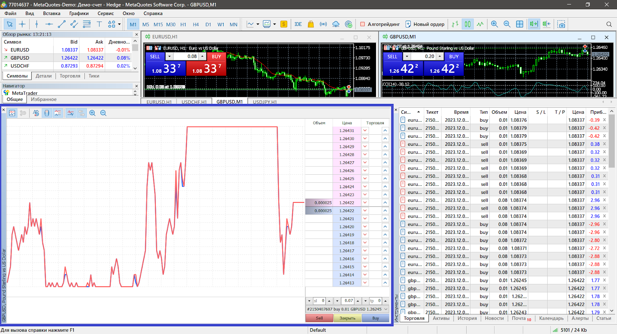The height and width of the screenshot is (334, 617).
Task: Open the MQL5 IDE editor
Action: 298,24
